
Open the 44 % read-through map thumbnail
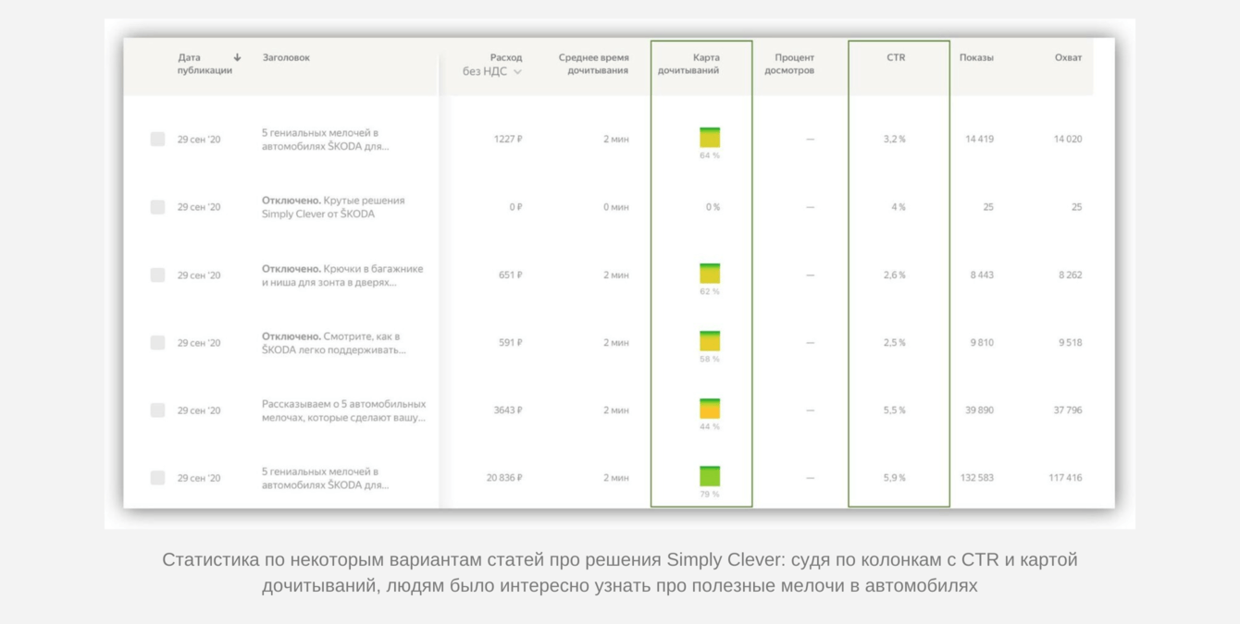(710, 408)
